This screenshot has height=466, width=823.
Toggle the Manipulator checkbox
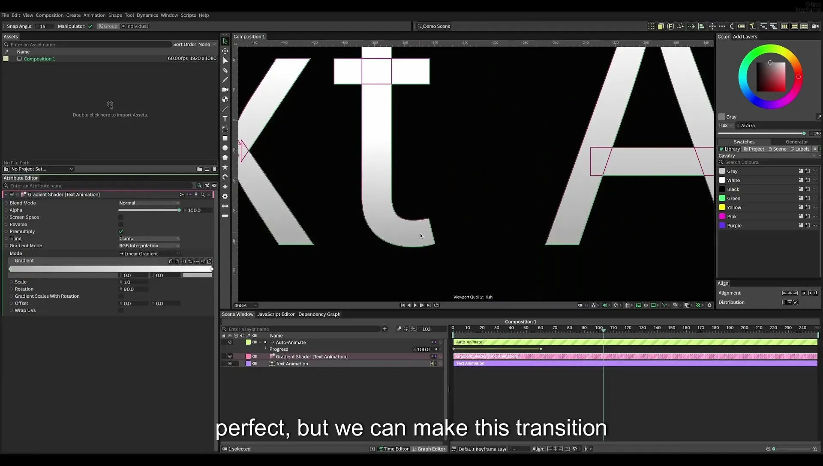pyautogui.click(x=90, y=27)
